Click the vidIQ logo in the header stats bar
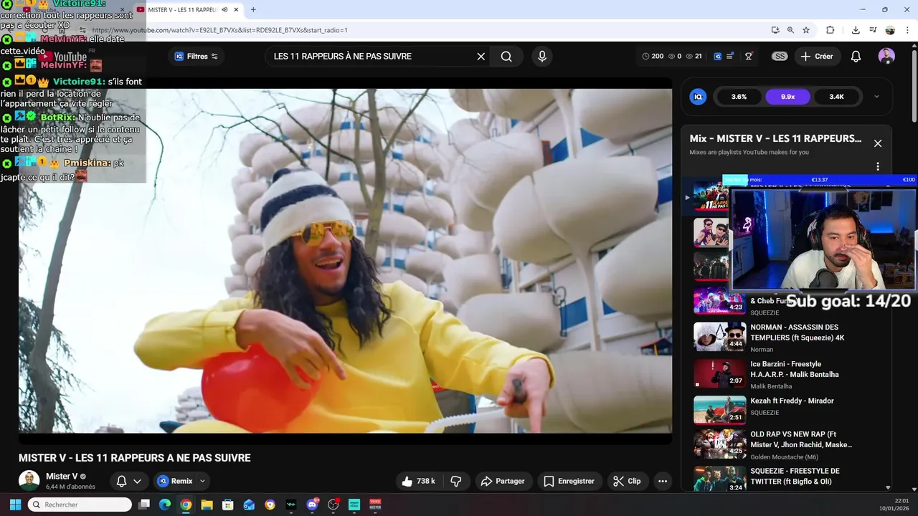Screen dimensions: 918x516 pos(716,57)
